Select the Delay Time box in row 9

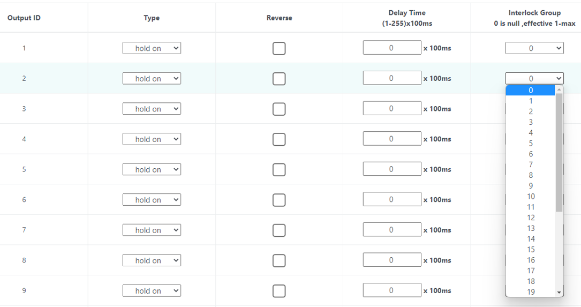pyautogui.click(x=391, y=290)
